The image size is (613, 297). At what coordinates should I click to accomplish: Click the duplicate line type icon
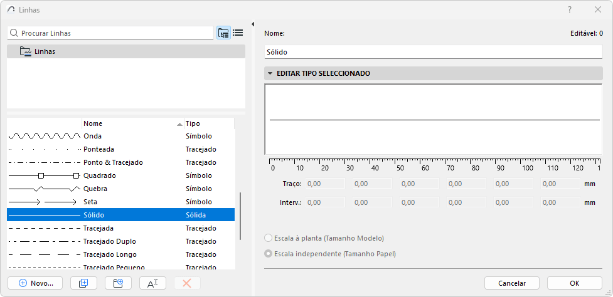click(83, 283)
